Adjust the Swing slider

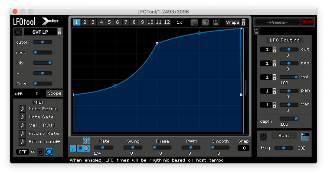click(x=133, y=148)
